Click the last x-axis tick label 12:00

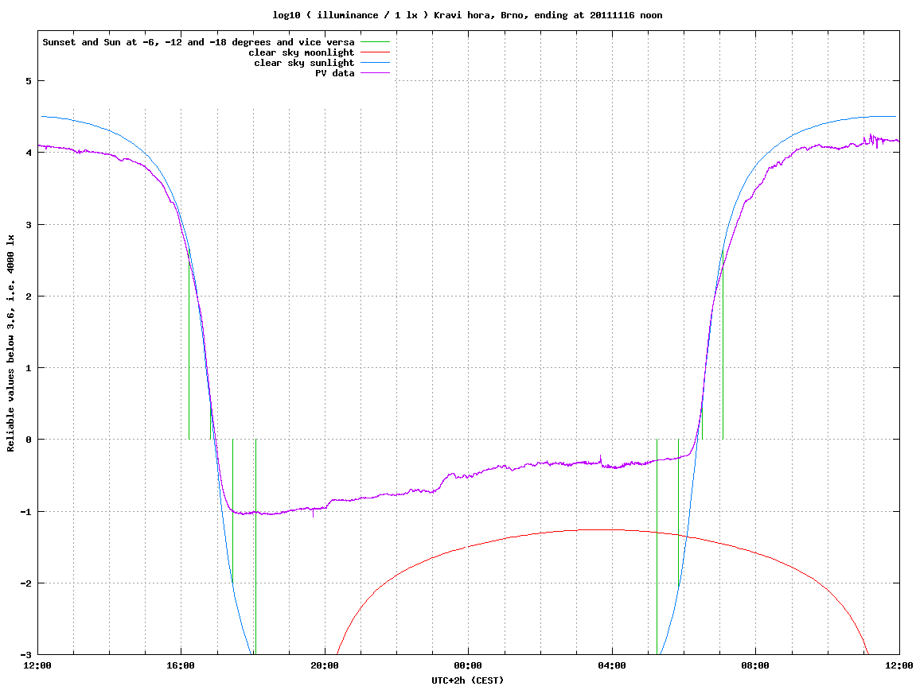coord(899,665)
